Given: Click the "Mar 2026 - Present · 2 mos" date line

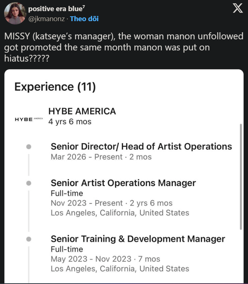Looking at the screenshot, I should [101, 157].
